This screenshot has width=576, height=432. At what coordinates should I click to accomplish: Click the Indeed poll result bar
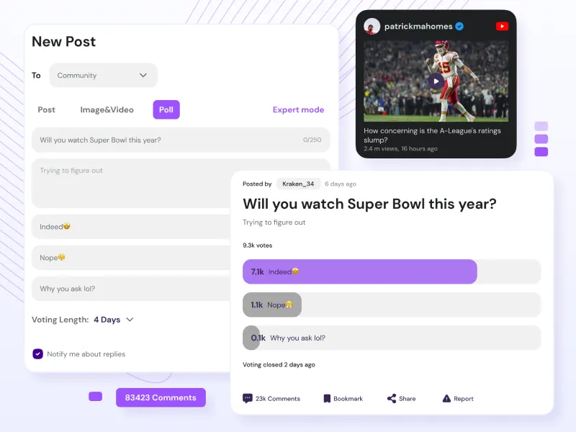359,271
